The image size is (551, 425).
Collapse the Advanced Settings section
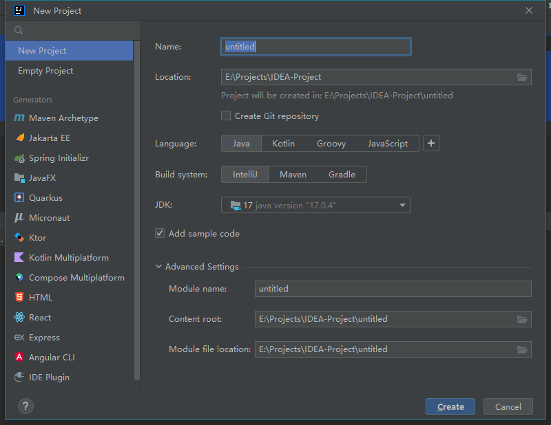159,267
